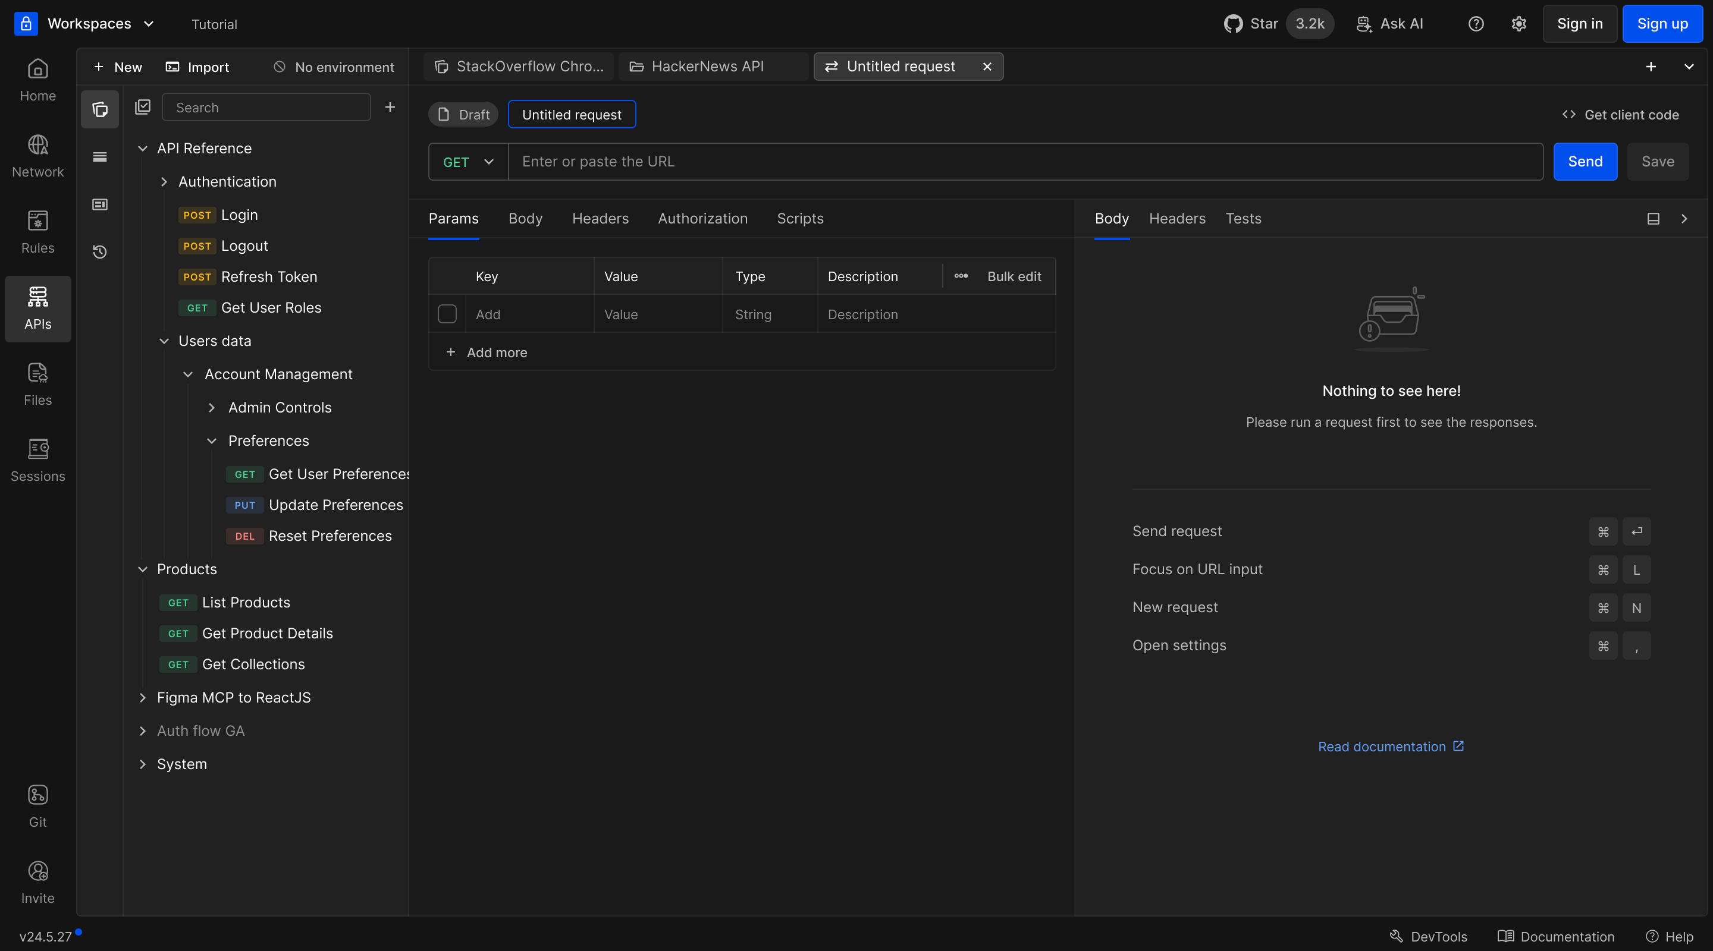The width and height of the screenshot is (1713, 951).
Task: Open the Network sidebar section
Action: (x=38, y=156)
